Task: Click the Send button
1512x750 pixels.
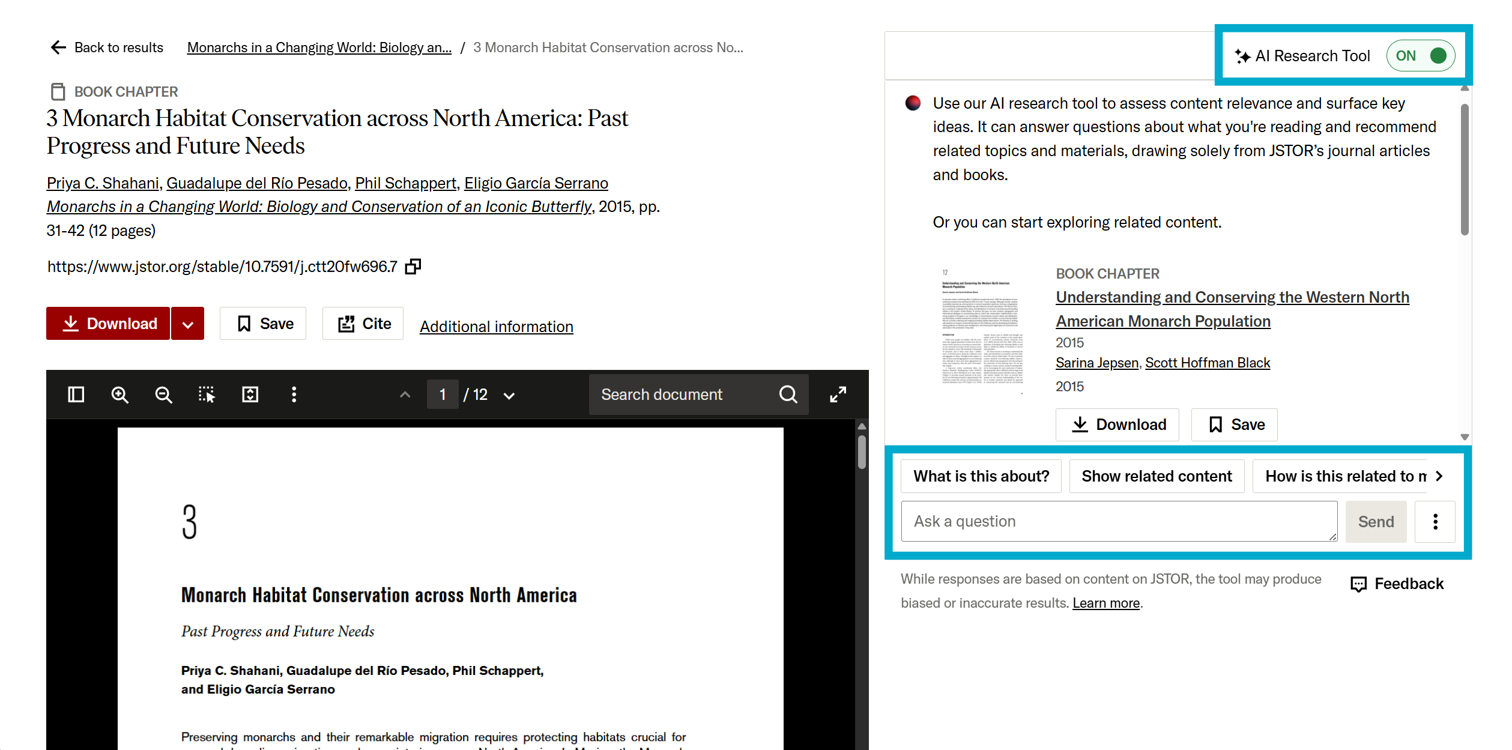Action: 1376,522
